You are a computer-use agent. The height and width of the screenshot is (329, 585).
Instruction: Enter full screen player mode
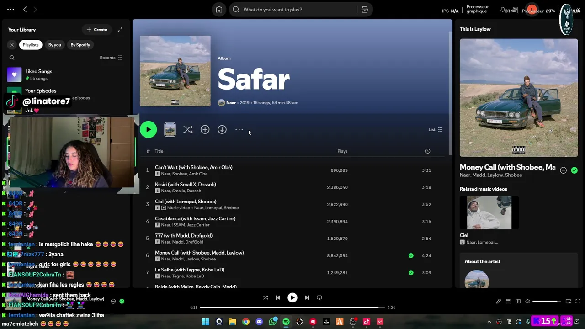[x=578, y=302]
